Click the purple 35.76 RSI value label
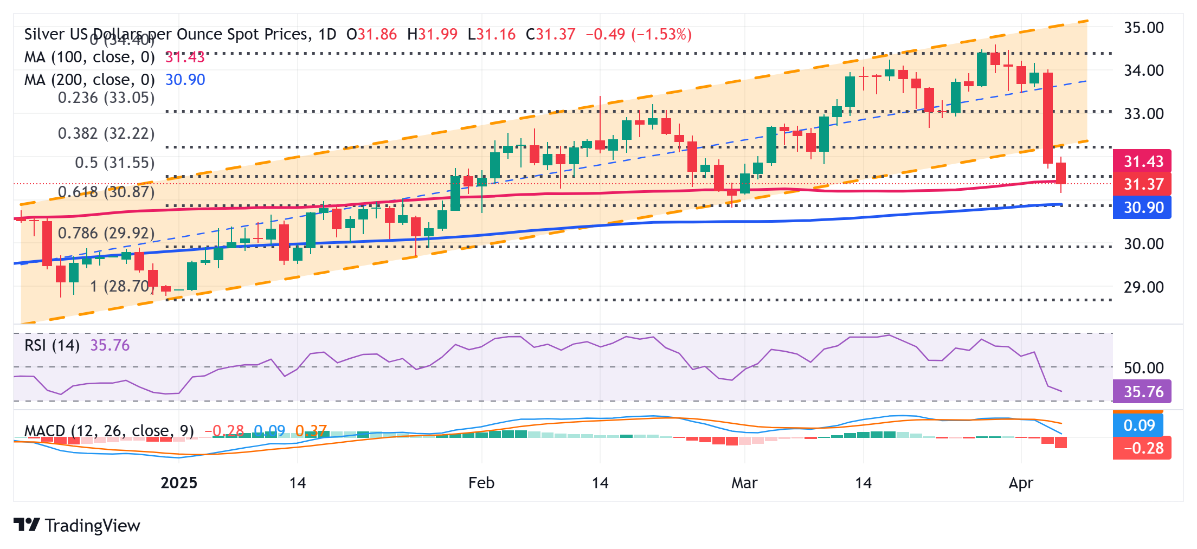1197x549 pixels. 1142,391
